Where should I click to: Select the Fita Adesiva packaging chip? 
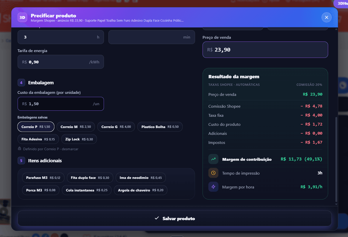tap(38, 139)
